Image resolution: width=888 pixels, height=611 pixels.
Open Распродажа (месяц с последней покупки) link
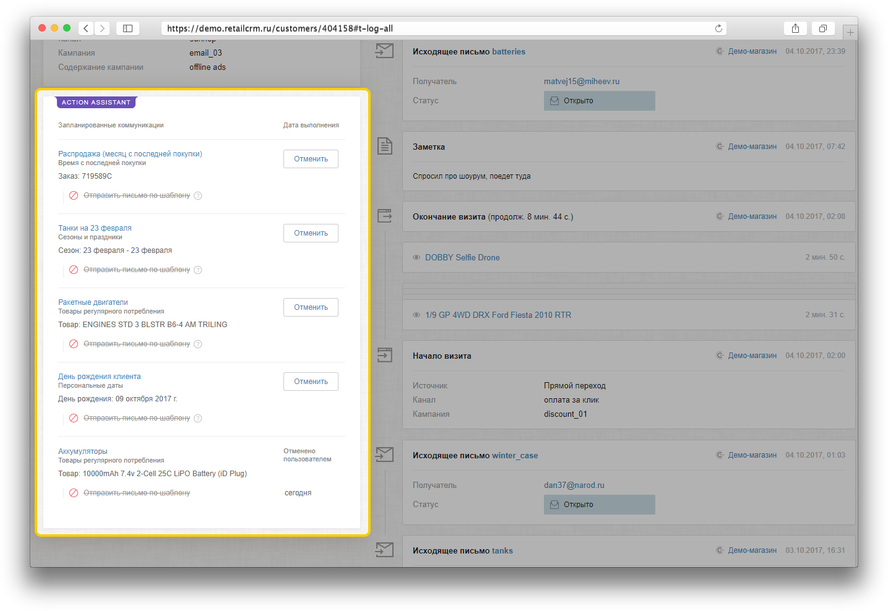coord(130,154)
